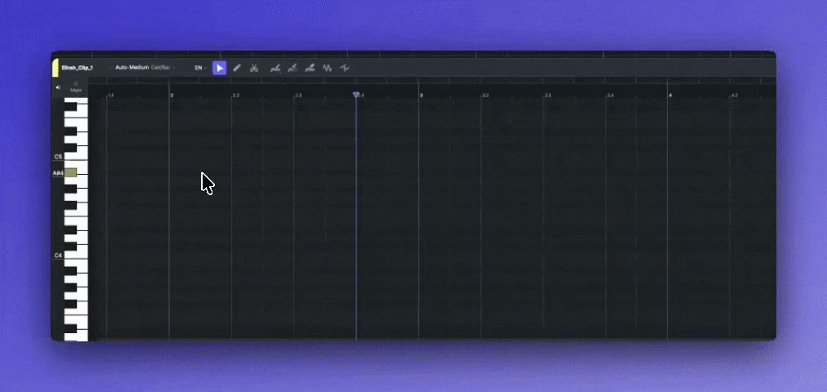Select the small wave curve tool

[x=344, y=68]
